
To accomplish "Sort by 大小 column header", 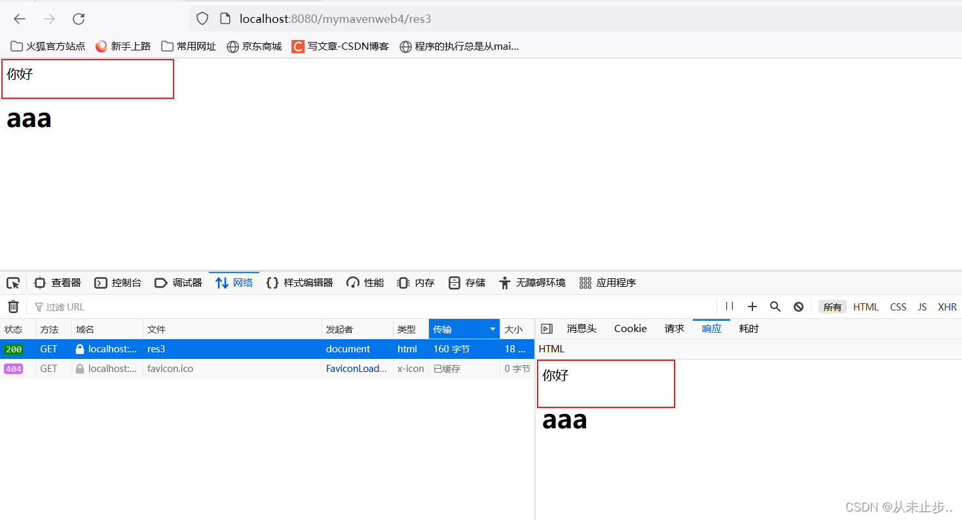I will coord(517,329).
